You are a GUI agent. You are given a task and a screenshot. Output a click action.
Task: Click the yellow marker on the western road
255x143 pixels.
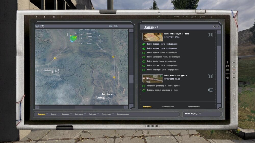(55, 58)
